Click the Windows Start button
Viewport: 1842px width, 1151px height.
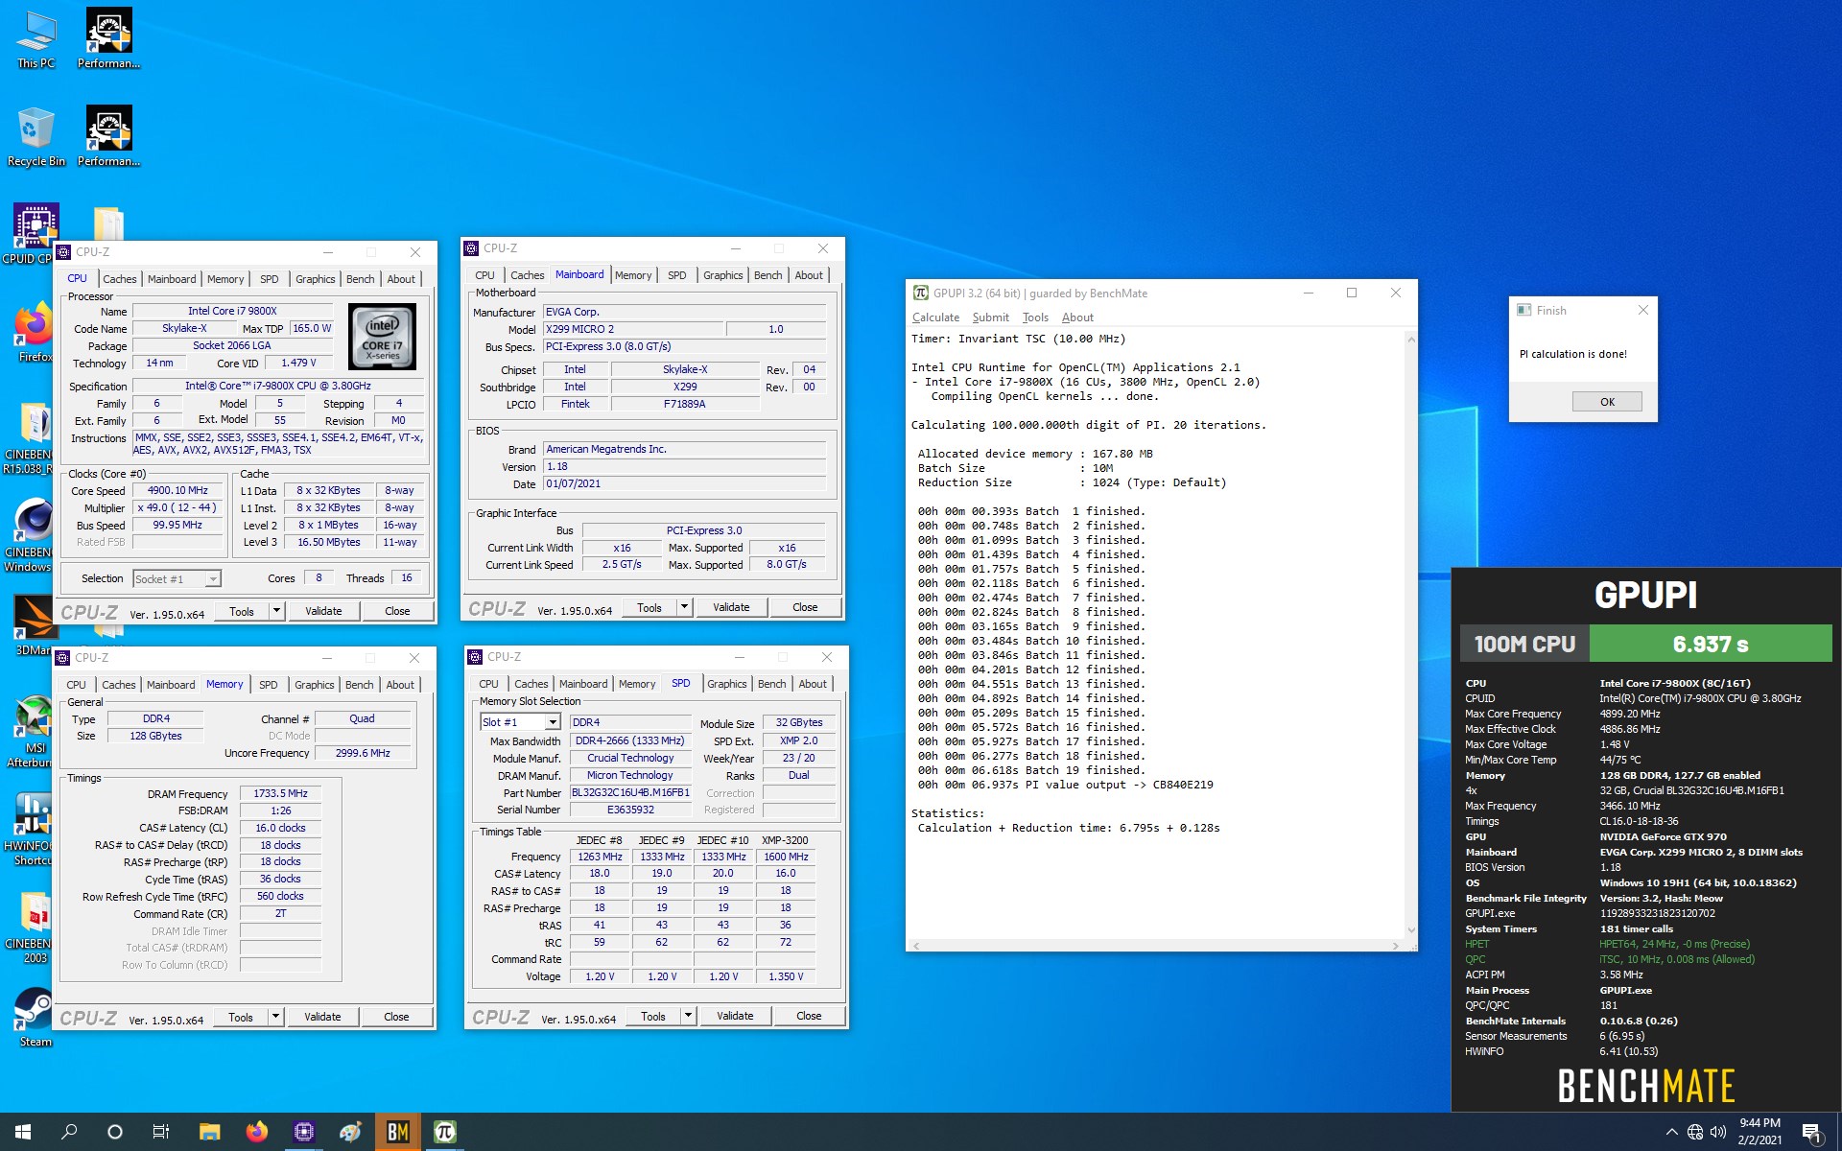coord(23,1132)
